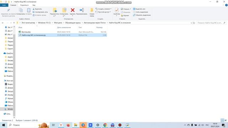Open the Windows Start menu

pos(4,125)
